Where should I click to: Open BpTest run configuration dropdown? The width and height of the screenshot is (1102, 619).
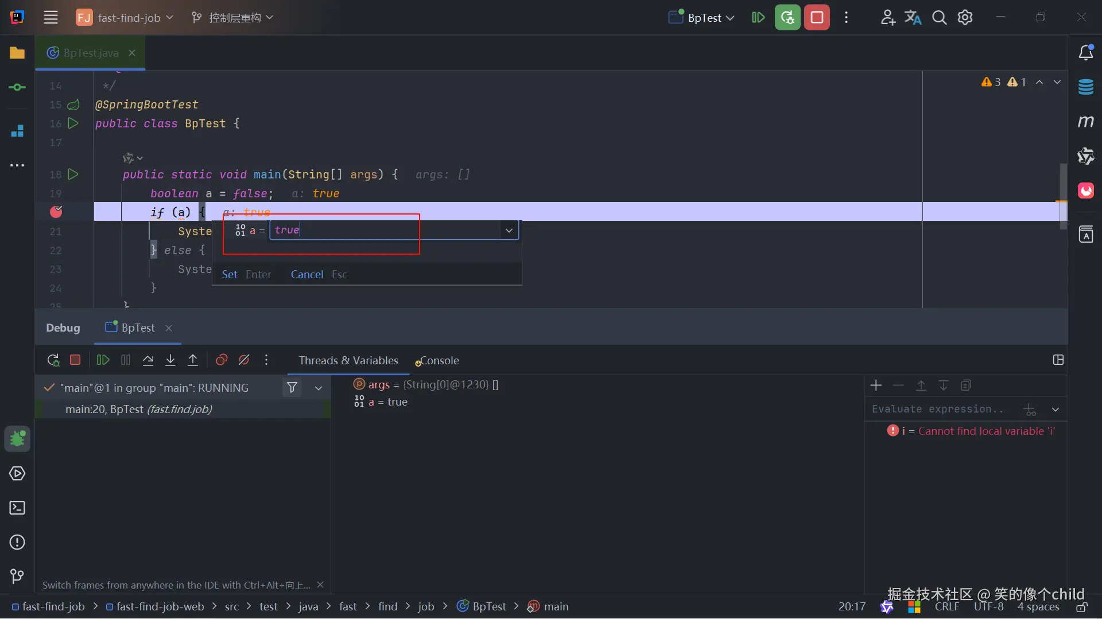point(701,17)
